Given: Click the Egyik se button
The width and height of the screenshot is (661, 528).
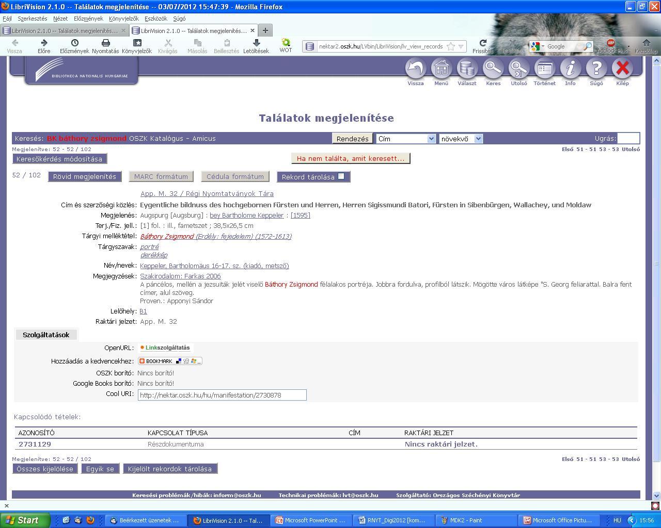Looking at the screenshot, I should 100,469.
